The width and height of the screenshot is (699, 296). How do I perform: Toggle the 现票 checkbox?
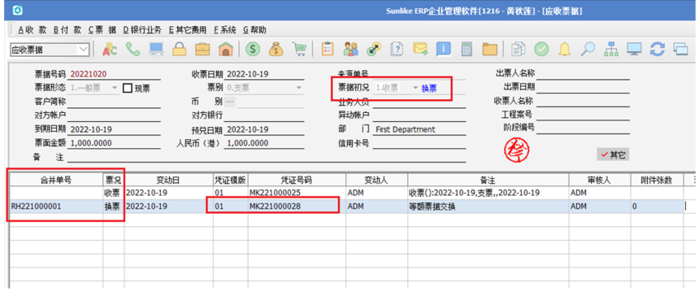[x=128, y=89]
